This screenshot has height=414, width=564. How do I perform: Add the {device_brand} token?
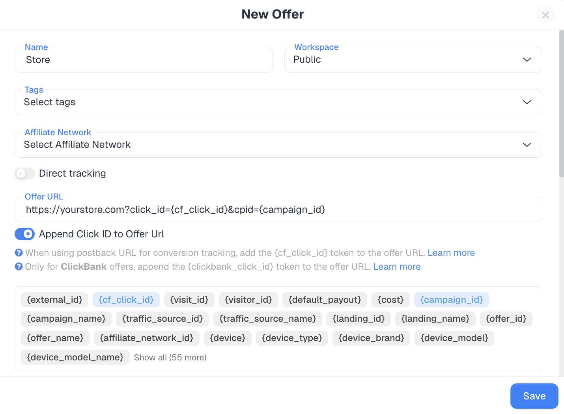pyautogui.click(x=371, y=338)
